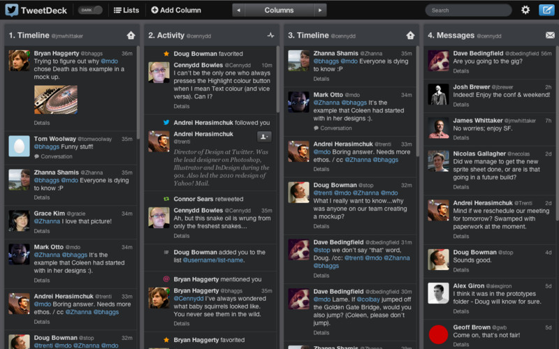Open settings via the gear icon
This screenshot has width=559, height=349.
[525, 10]
